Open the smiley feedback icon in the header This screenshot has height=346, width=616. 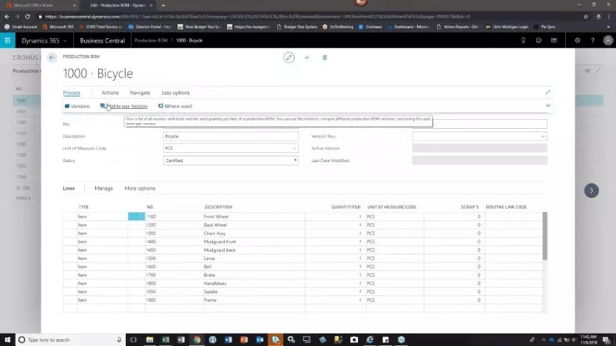click(539, 41)
